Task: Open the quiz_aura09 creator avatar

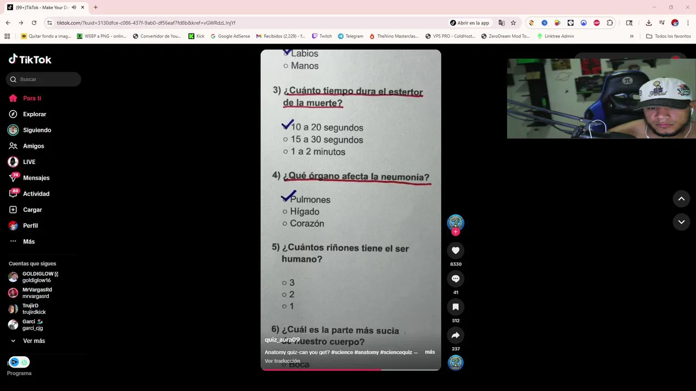Action: pyautogui.click(x=456, y=222)
